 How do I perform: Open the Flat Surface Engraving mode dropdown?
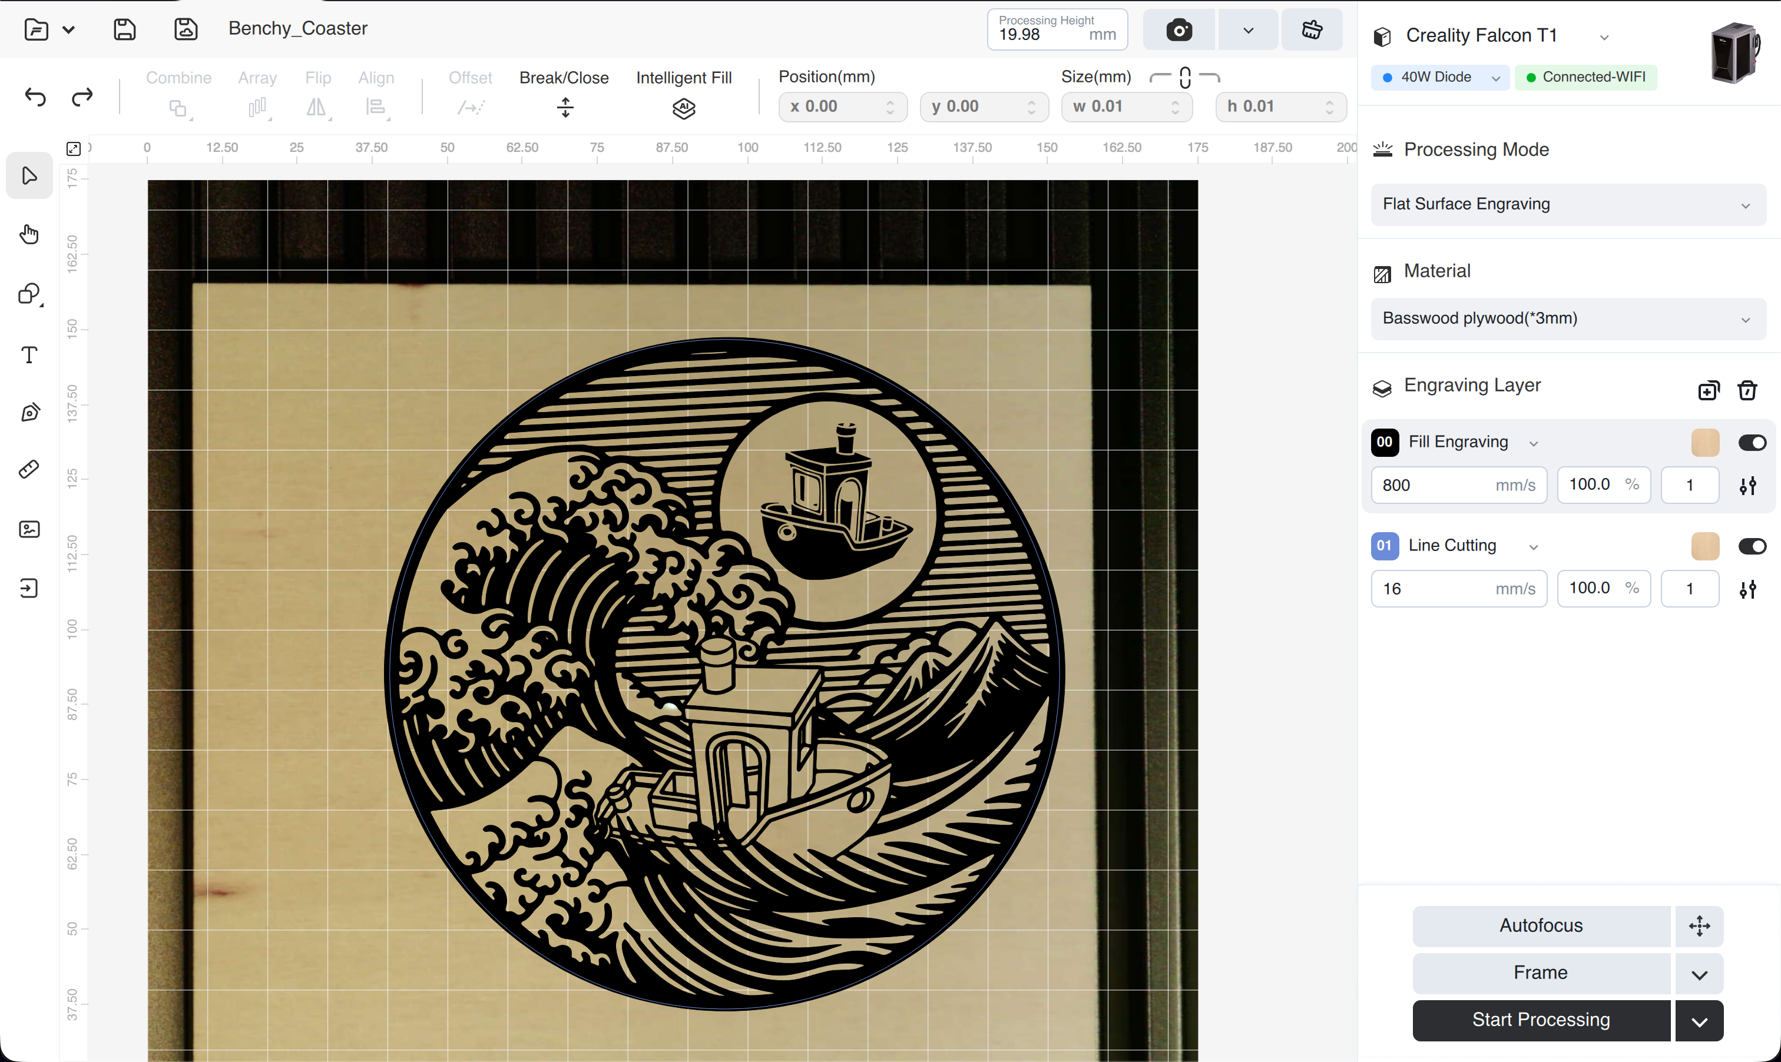point(1568,205)
